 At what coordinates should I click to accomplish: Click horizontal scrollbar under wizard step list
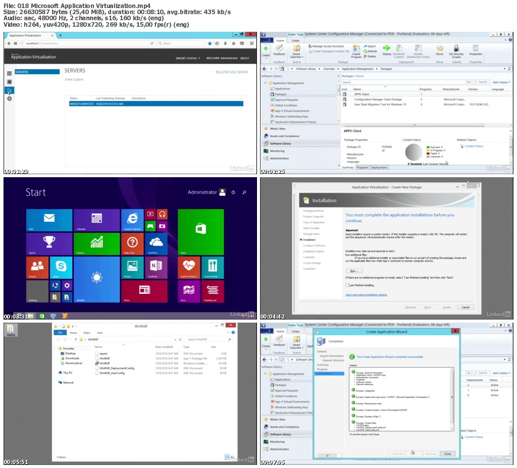(328, 456)
